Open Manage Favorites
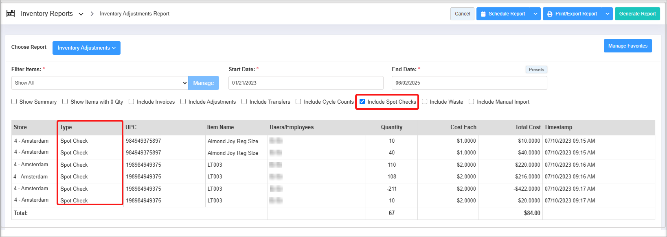This screenshot has width=667, height=237. [x=628, y=46]
